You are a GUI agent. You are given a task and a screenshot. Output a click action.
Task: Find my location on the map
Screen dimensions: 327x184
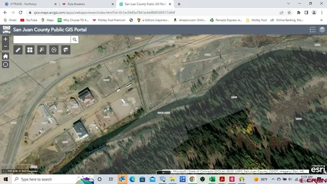coord(6,64)
